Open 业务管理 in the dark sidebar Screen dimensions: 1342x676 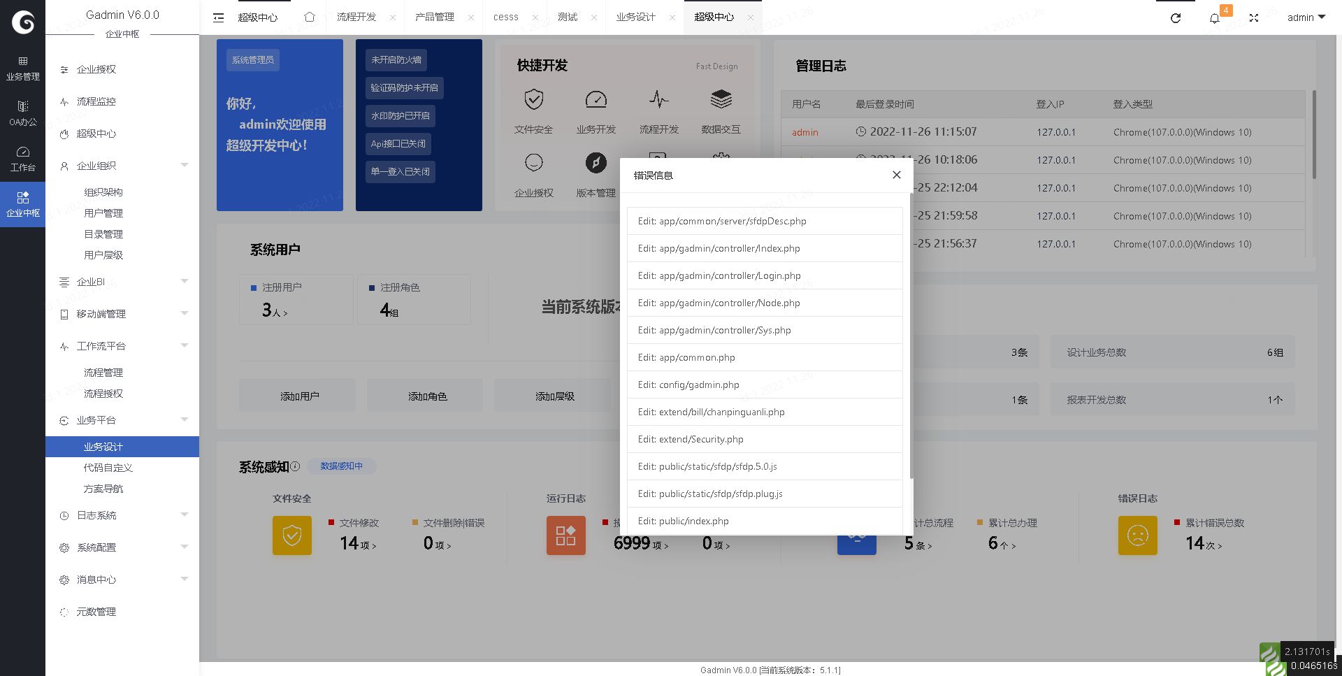22,69
